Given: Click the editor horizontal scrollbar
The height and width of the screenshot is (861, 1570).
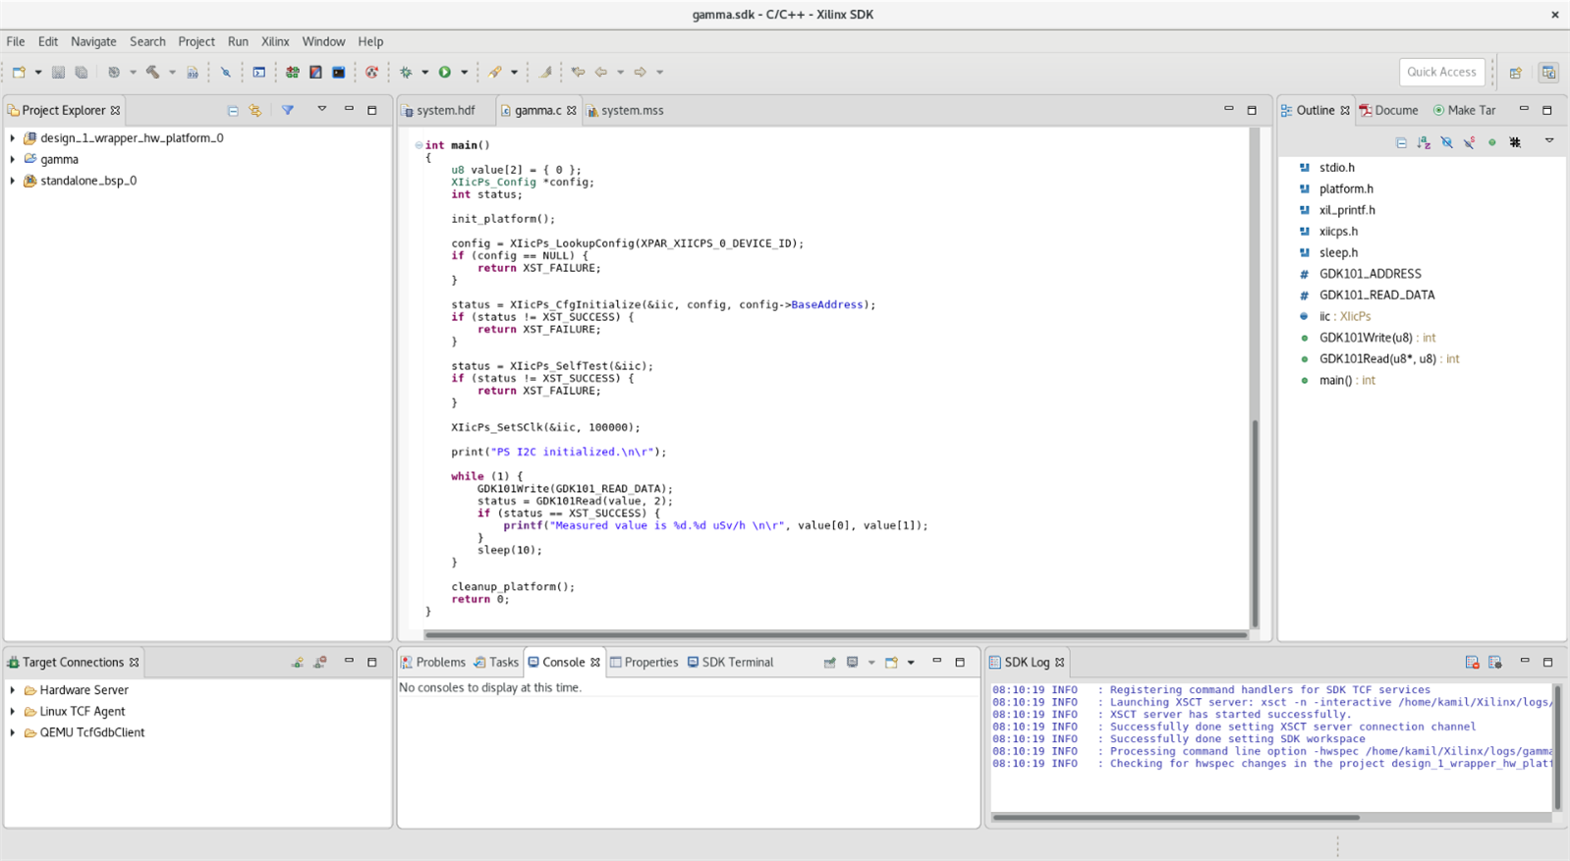Looking at the screenshot, I should (x=835, y=635).
